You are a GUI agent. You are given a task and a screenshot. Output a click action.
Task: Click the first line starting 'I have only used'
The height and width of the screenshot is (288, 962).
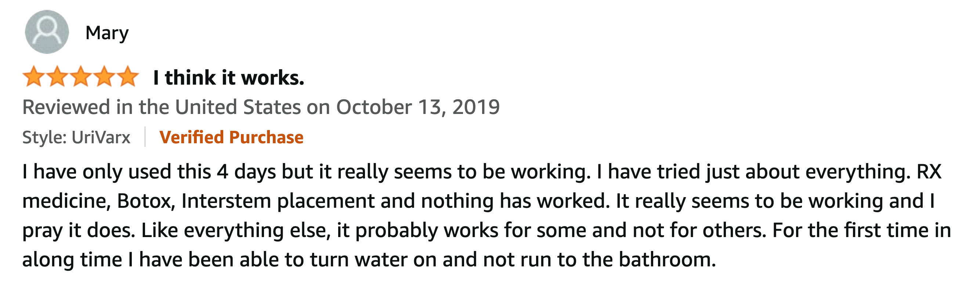point(482,172)
